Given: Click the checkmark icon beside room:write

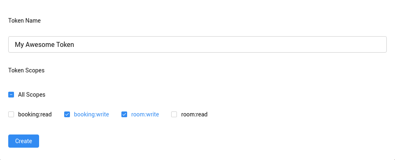Looking at the screenshot, I should (x=124, y=114).
